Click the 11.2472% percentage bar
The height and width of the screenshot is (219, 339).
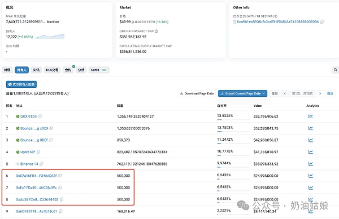point(233,143)
